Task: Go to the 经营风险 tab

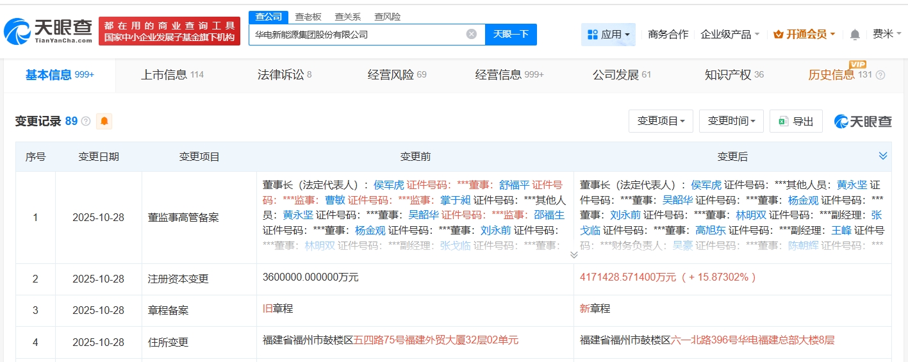Action: [397, 75]
